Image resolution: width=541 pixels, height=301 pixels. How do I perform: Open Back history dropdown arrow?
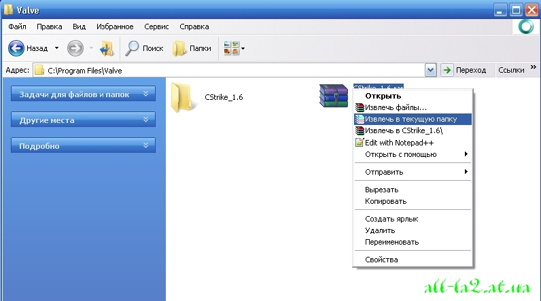point(56,48)
